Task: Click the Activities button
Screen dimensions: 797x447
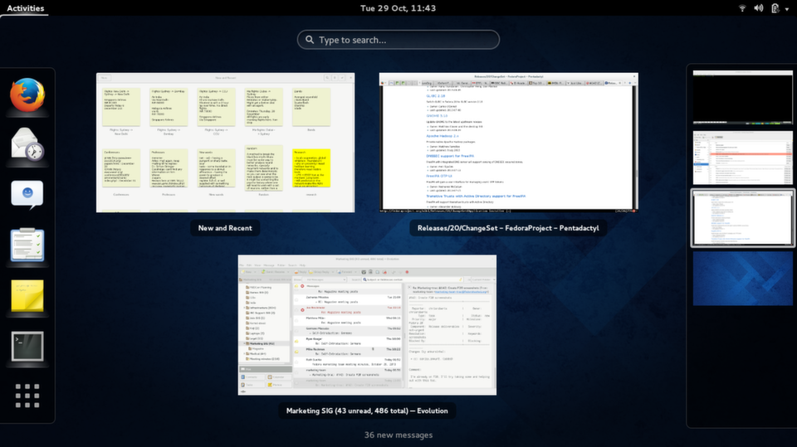Action: (x=26, y=8)
